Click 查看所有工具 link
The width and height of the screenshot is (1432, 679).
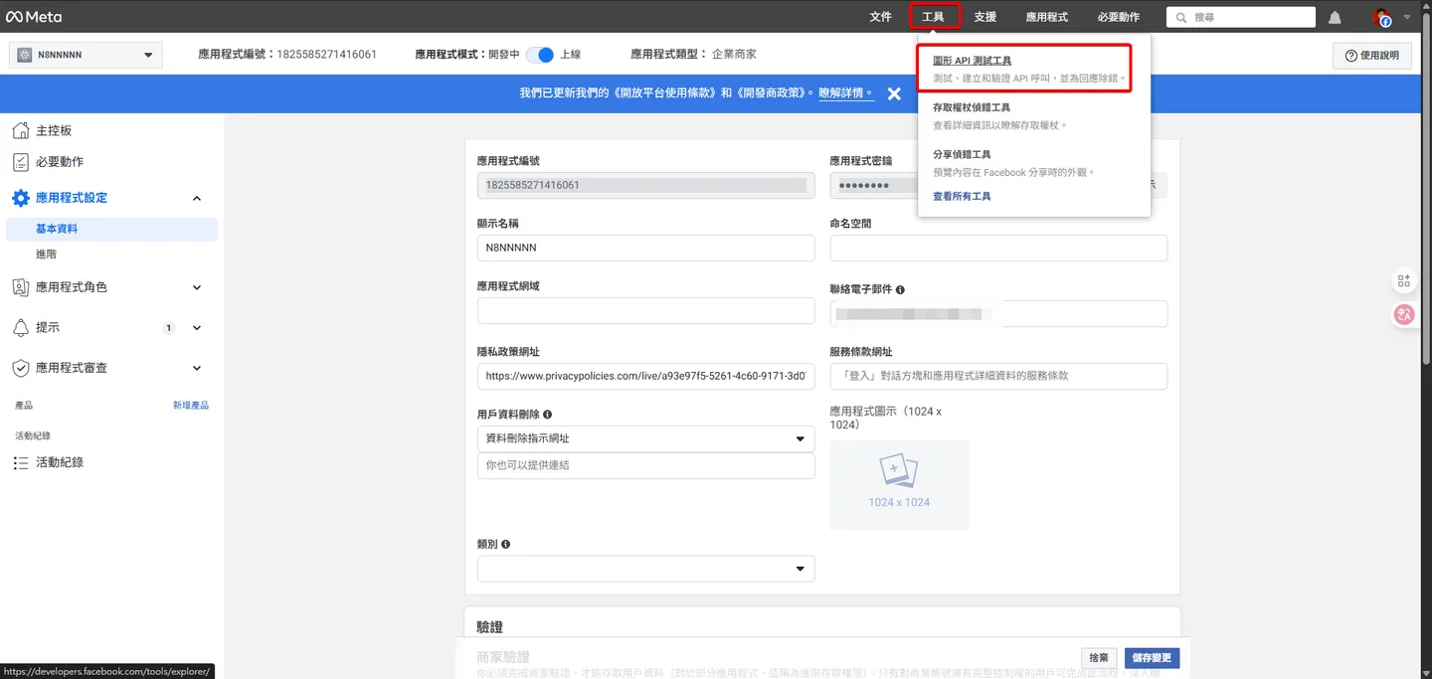(962, 197)
